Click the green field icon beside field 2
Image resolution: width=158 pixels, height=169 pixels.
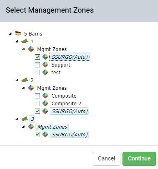click(24, 80)
